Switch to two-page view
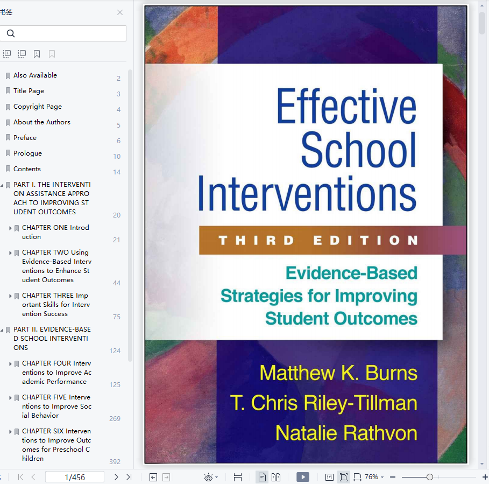 coord(276,477)
